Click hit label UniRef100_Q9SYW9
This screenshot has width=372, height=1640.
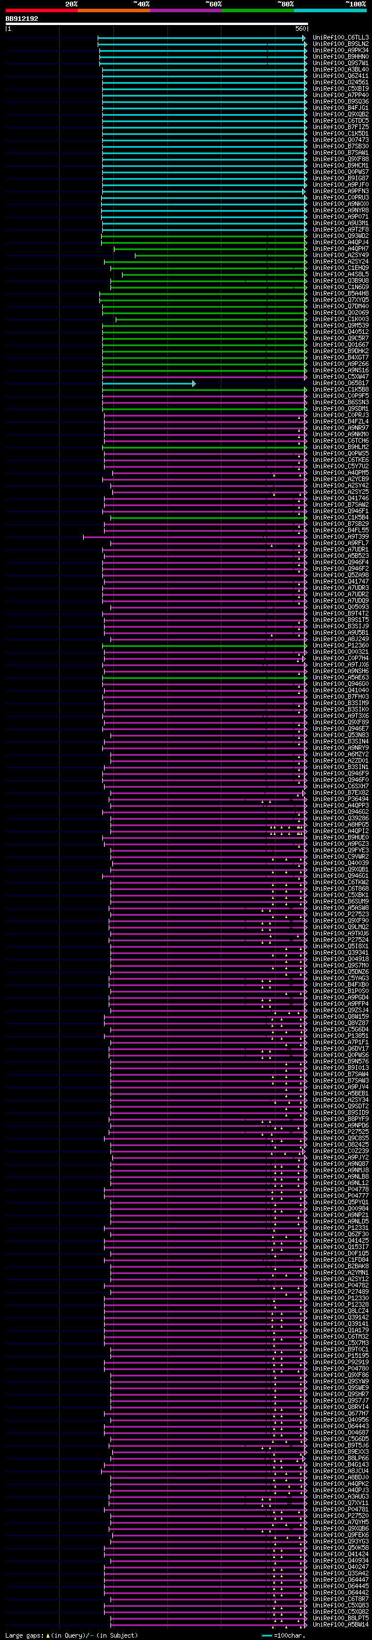pyautogui.click(x=340, y=1381)
